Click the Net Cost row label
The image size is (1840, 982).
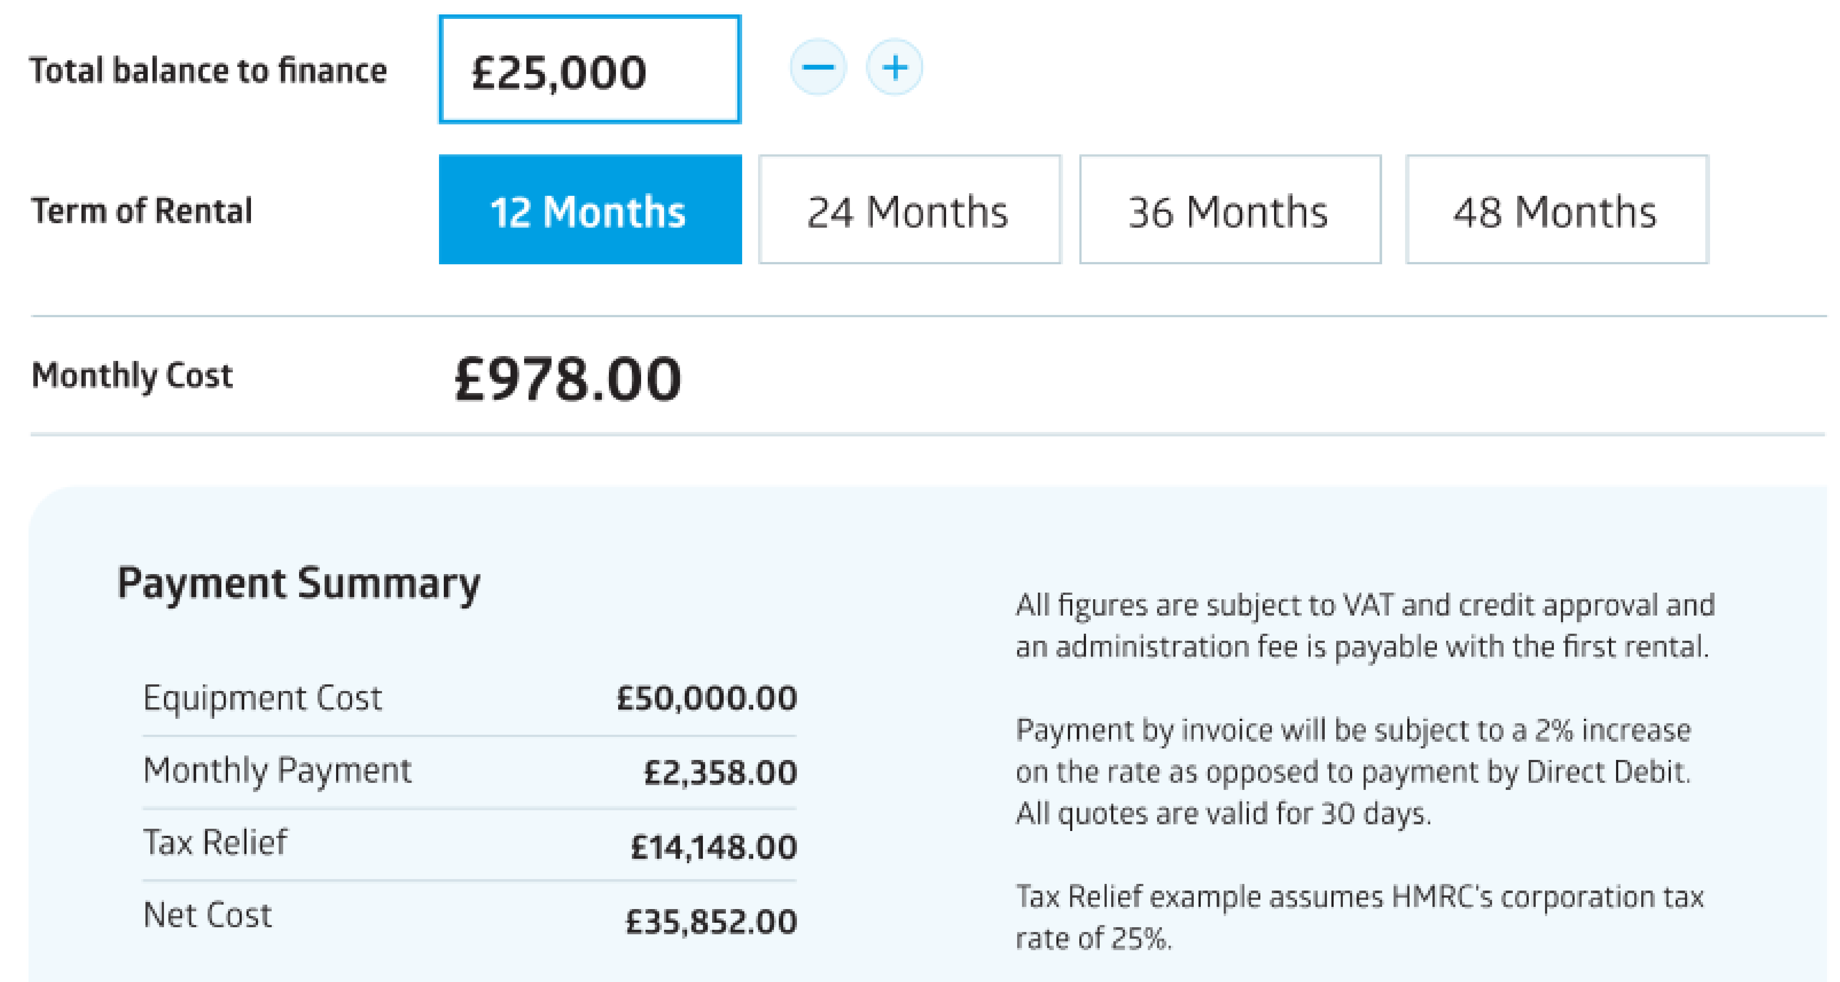coord(207,916)
